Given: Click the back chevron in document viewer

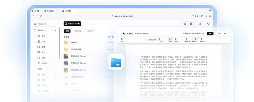Looking at the screenshot, I should (121, 34).
